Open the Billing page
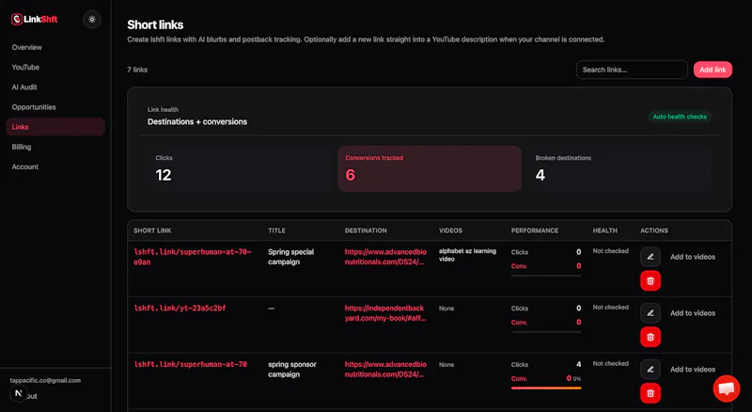This screenshot has height=412, width=752. (22, 147)
